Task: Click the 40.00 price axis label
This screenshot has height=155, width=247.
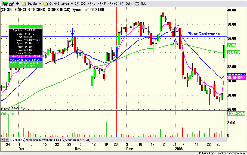Action: pyautogui.click(x=231, y=10)
